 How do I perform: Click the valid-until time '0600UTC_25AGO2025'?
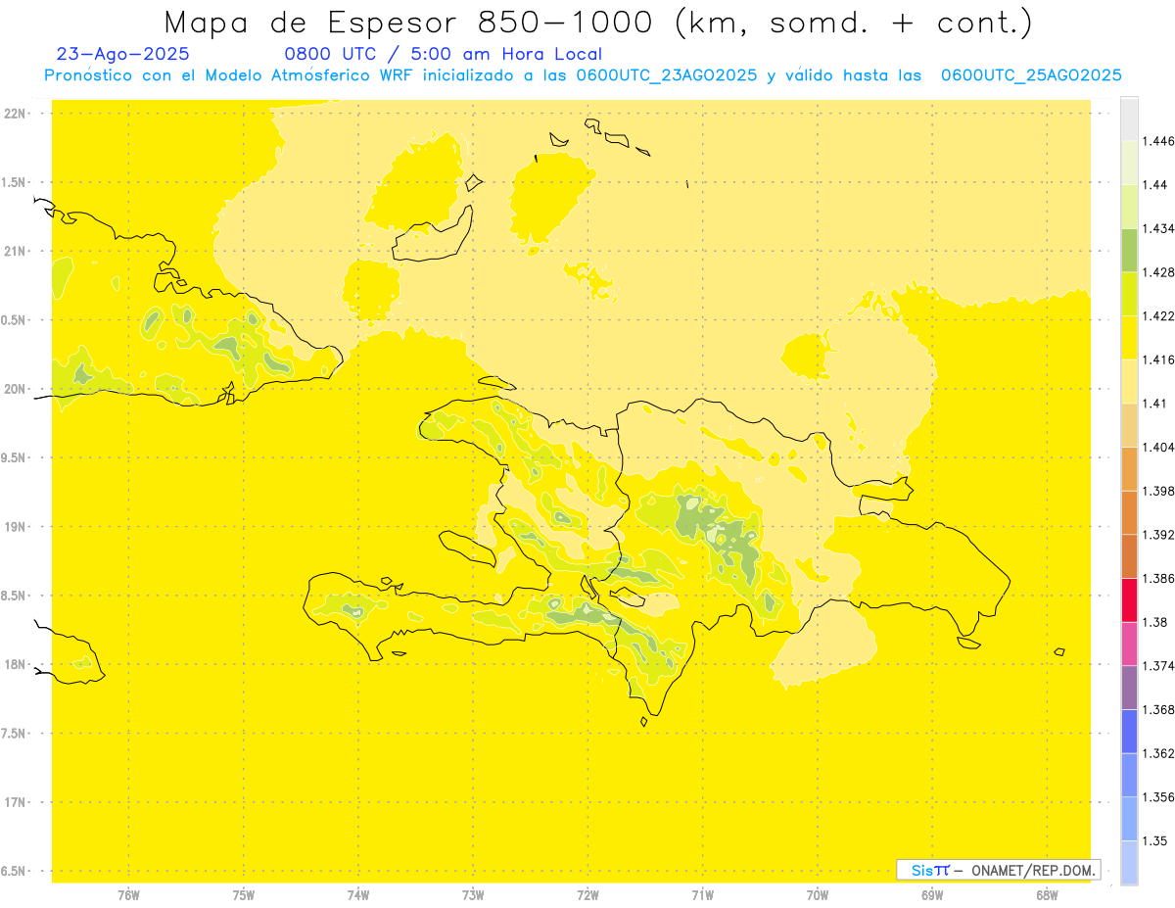[x=1030, y=75]
